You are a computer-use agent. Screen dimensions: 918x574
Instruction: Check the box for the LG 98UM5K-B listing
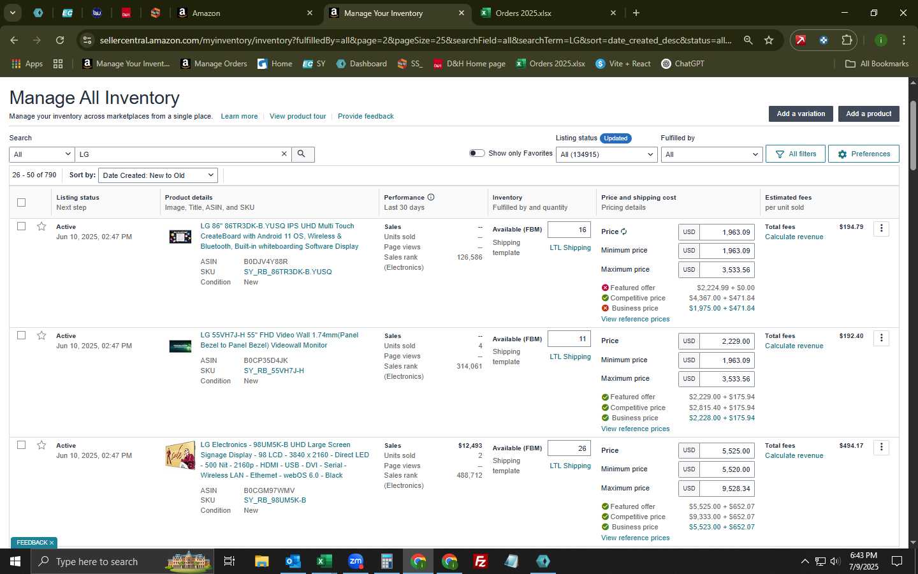point(22,445)
